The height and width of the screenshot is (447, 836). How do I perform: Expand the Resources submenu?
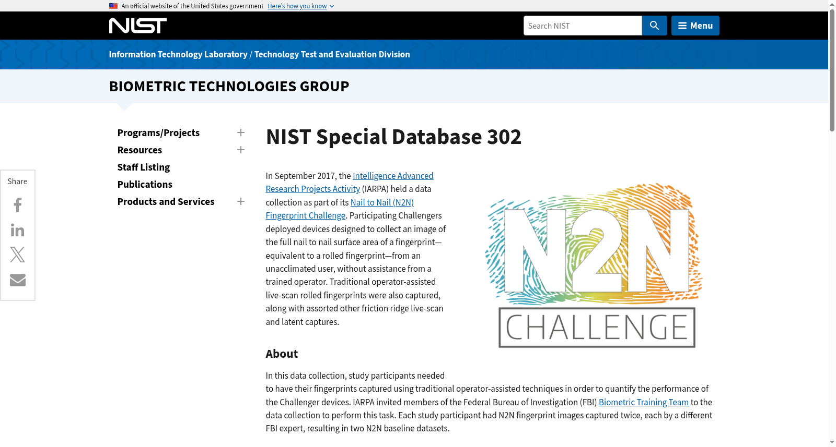(x=241, y=150)
